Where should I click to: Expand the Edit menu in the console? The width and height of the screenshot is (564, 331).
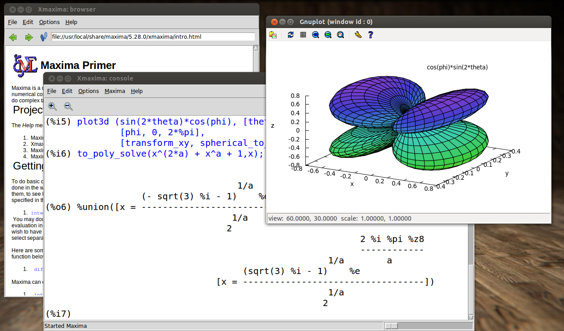click(x=67, y=91)
